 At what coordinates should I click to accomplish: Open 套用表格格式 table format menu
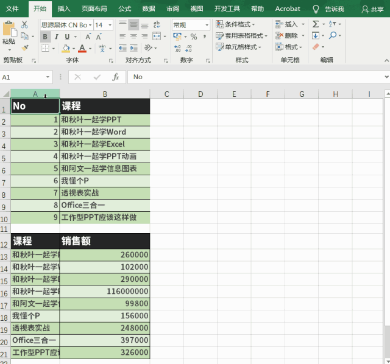tap(241, 35)
